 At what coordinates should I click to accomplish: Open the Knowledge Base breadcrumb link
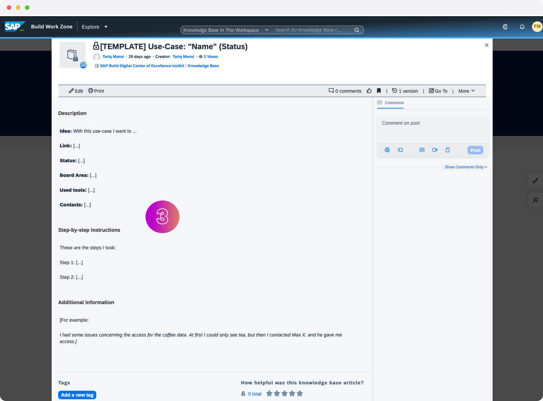click(203, 66)
